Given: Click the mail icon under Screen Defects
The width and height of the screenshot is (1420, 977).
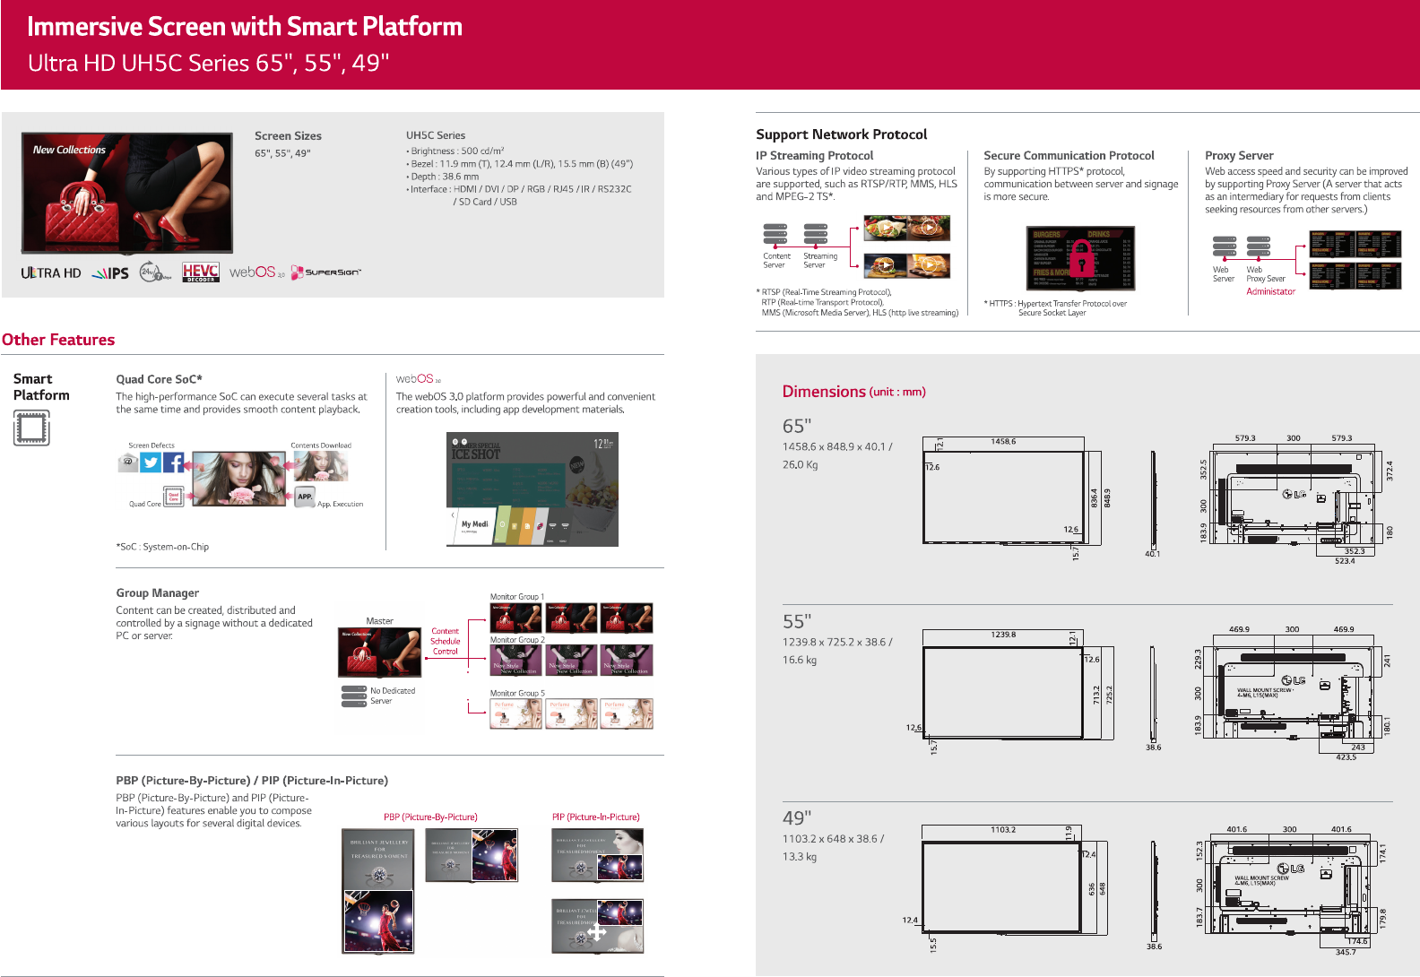Looking at the screenshot, I should pos(128,463).
